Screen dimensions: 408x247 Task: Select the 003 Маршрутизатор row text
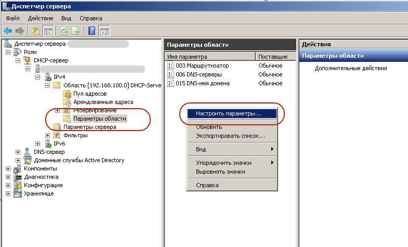pyautogui.click(x=202, y=66)
